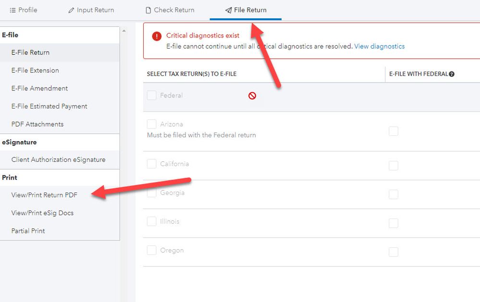Check the Arizona return checkbox
Screen dimensions: 480x302
(152, 124)
